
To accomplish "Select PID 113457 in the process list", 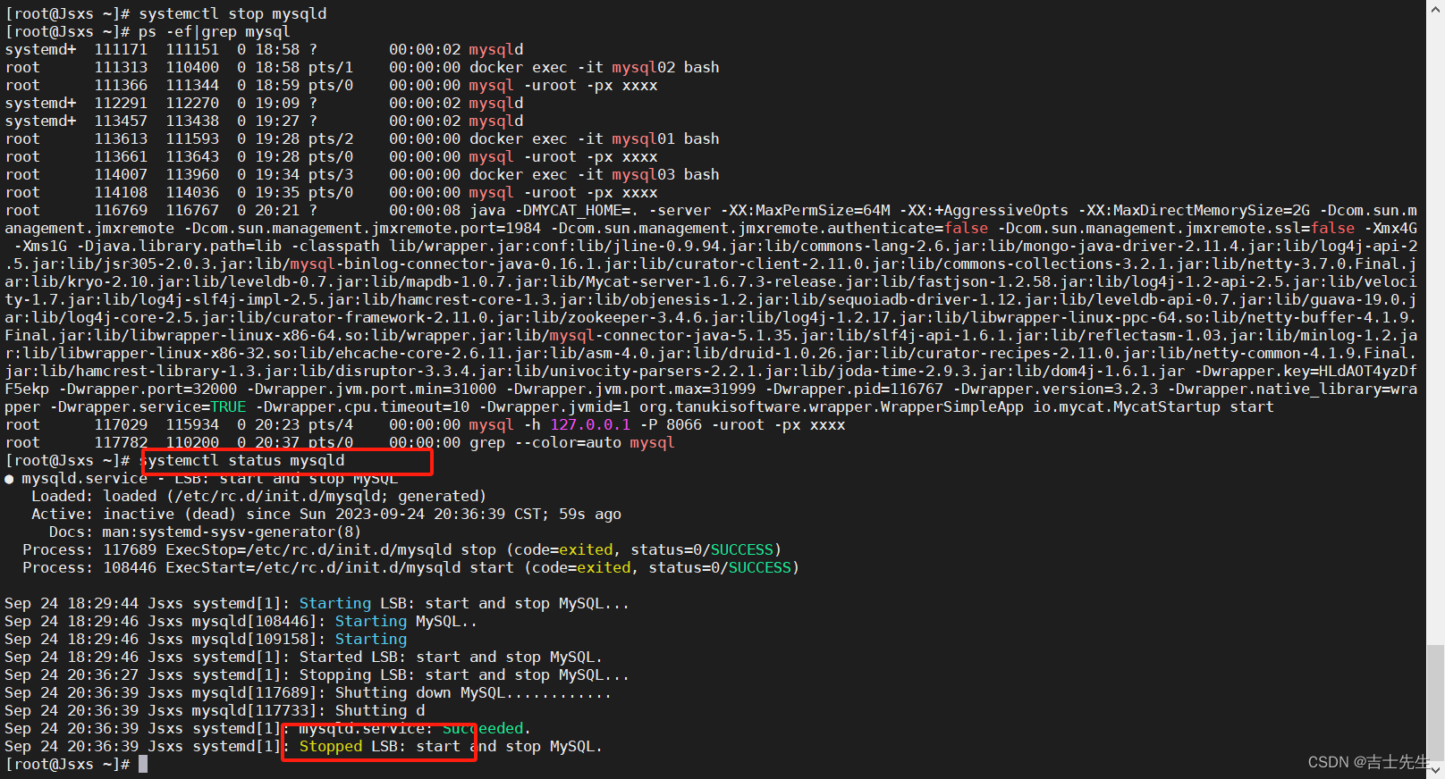I will (121, 121).
